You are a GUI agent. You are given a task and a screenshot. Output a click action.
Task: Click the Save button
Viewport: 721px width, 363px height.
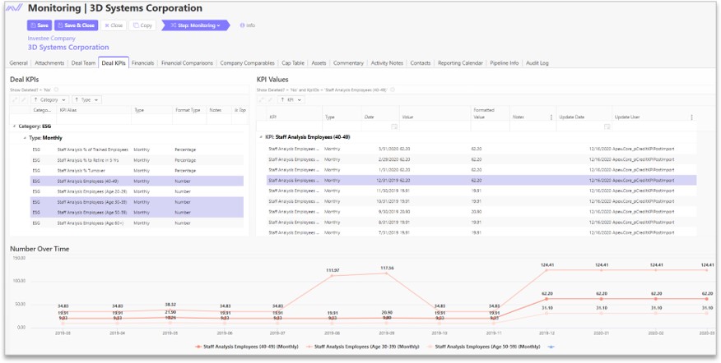pos(40,25)
